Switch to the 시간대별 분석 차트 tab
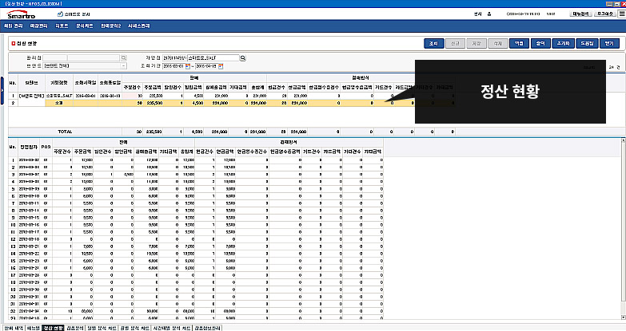This screenshot has width=626, height=331. click(172, 328)
